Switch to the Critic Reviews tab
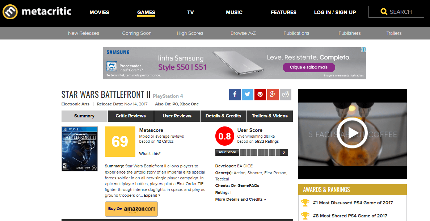 (131, 116)
